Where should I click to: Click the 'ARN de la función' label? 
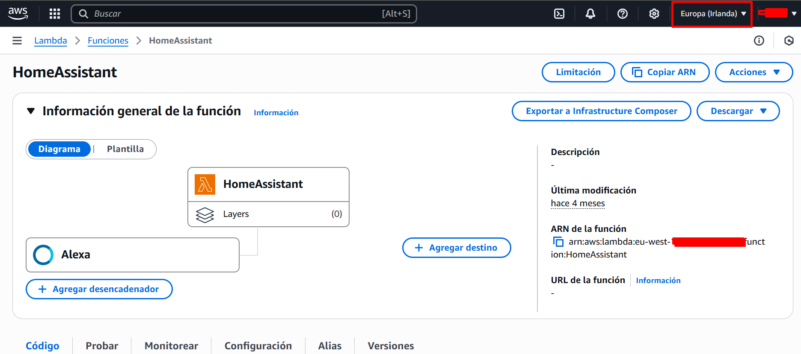588,229
